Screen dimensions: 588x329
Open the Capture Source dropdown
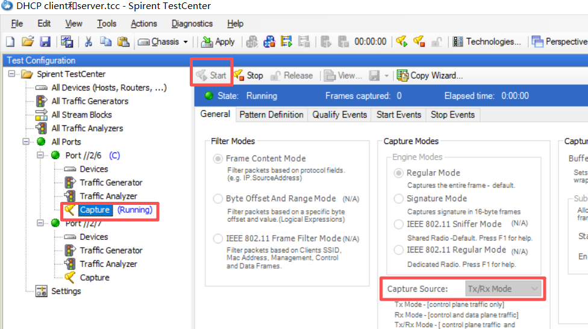(504, 289)
